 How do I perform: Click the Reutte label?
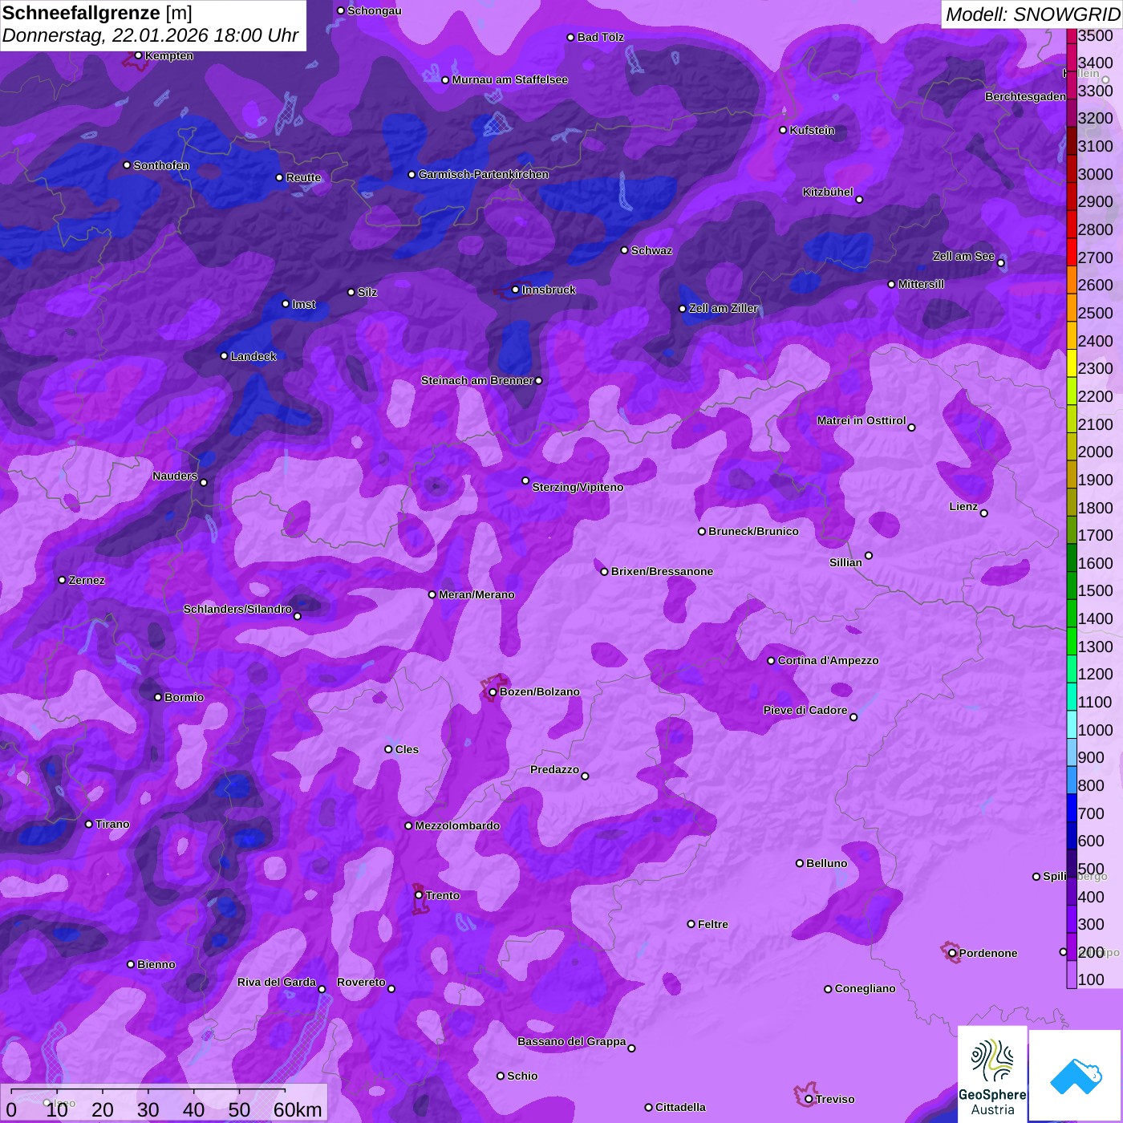[x=303, y=178]
